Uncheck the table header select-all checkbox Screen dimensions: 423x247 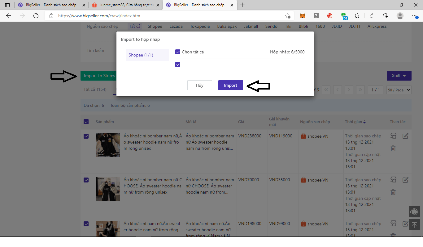(x=86, y=122)
